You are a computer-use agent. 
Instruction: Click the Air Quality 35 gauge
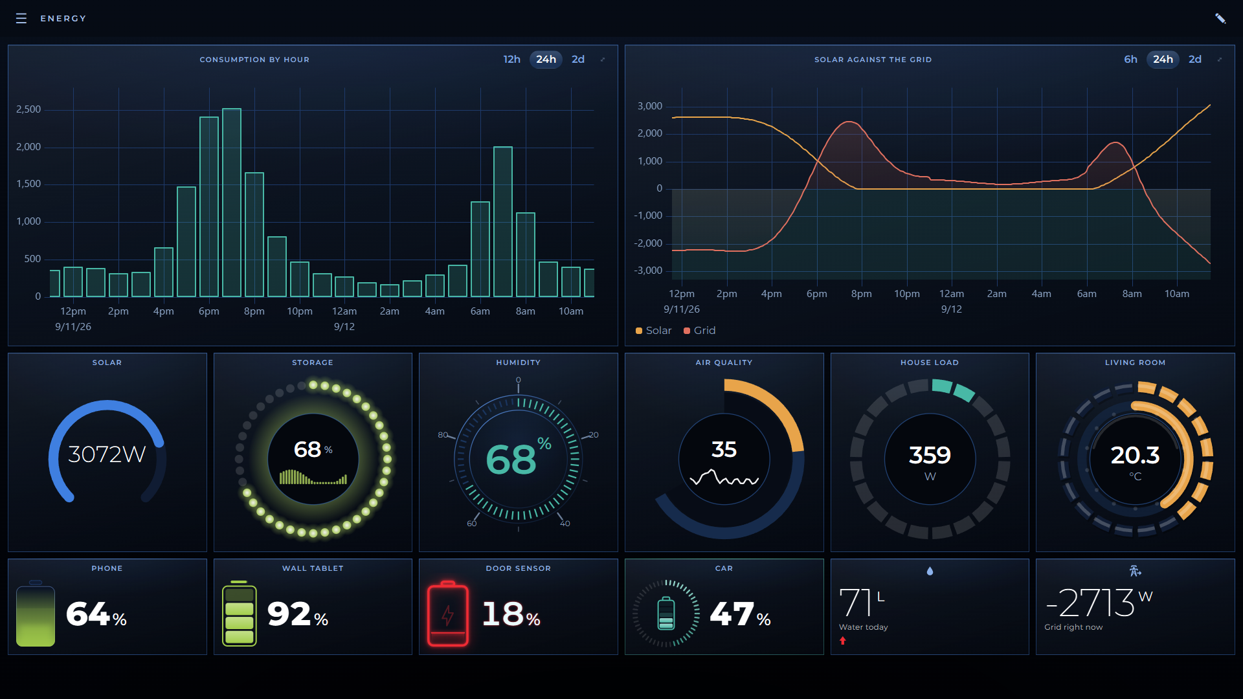coord(724,459)
